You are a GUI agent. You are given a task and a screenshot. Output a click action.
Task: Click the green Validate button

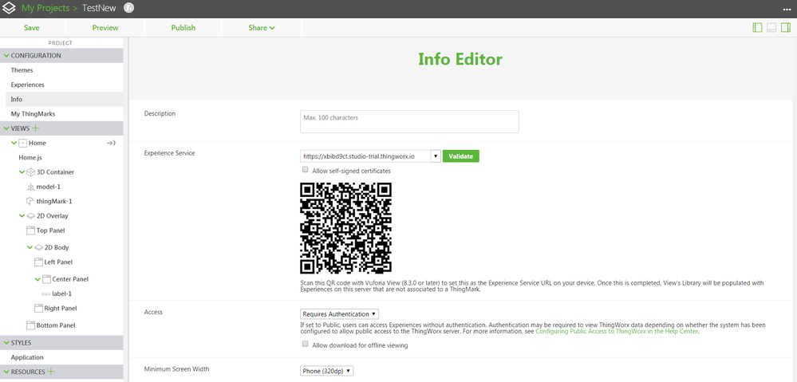(x=461, y=156)
